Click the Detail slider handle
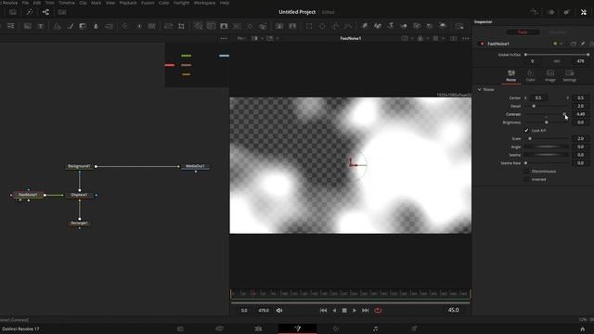The height and width of the screenshot is (334, 594). tap(534, 106)
